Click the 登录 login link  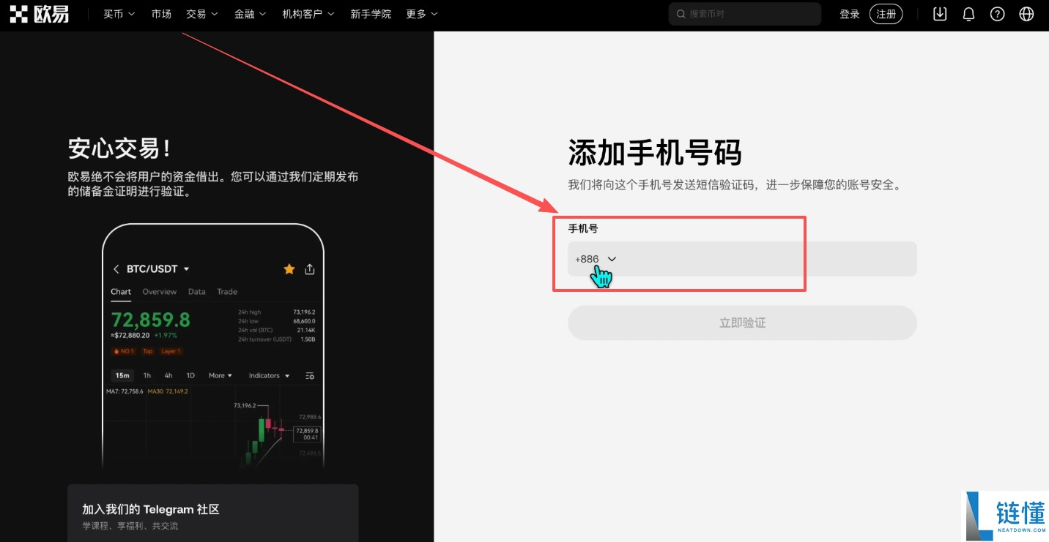849,13
